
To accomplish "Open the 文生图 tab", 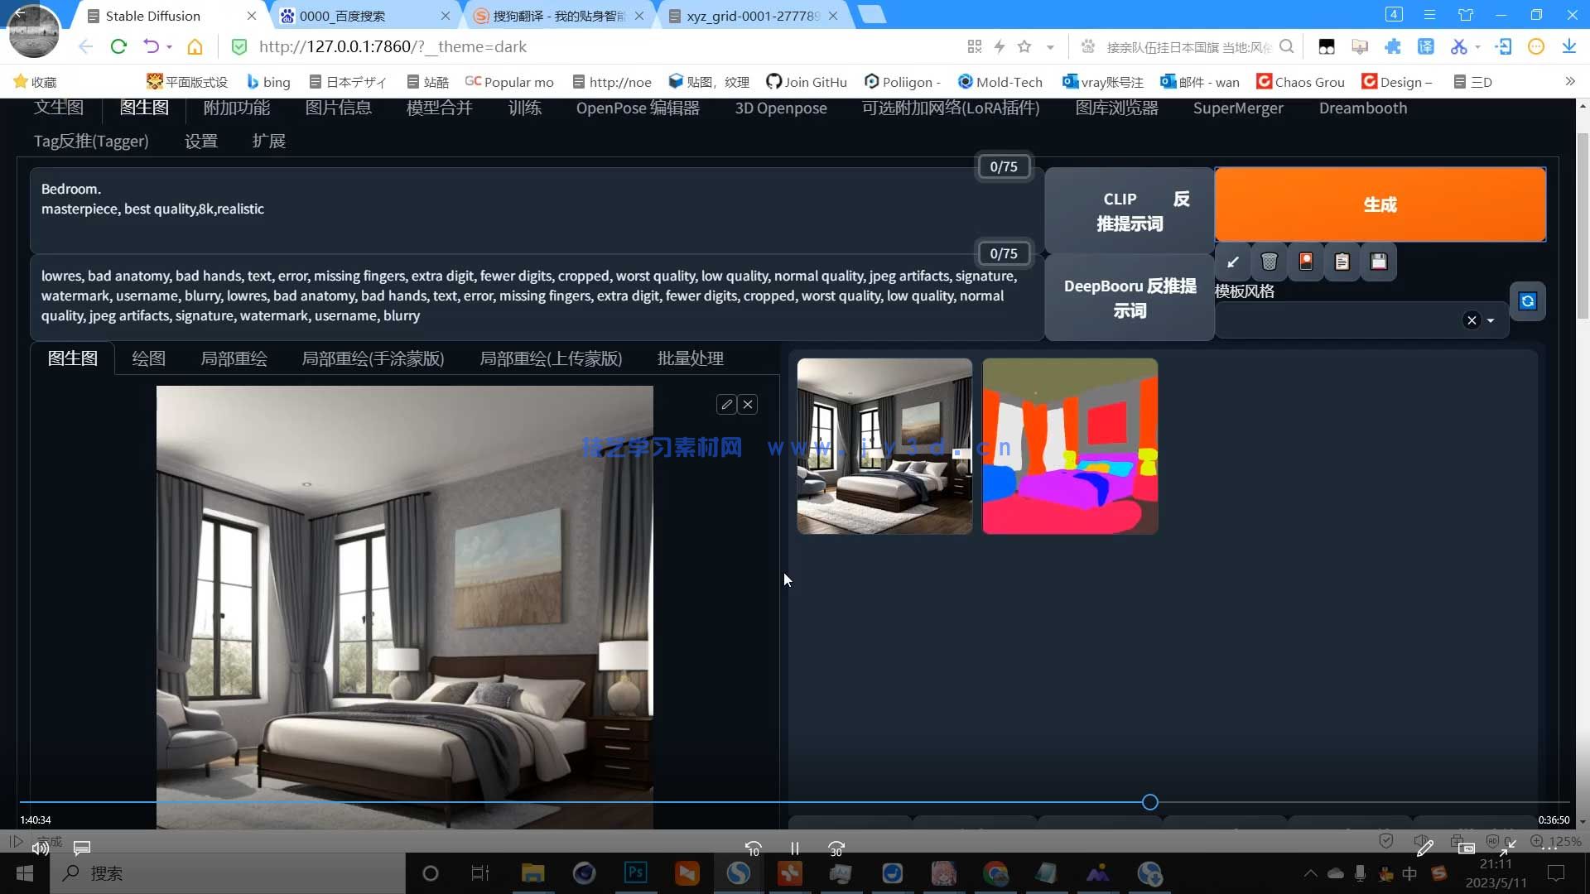I will [59, 108].
